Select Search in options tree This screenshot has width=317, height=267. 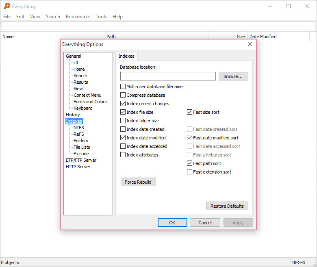click(x=80, y=76)
